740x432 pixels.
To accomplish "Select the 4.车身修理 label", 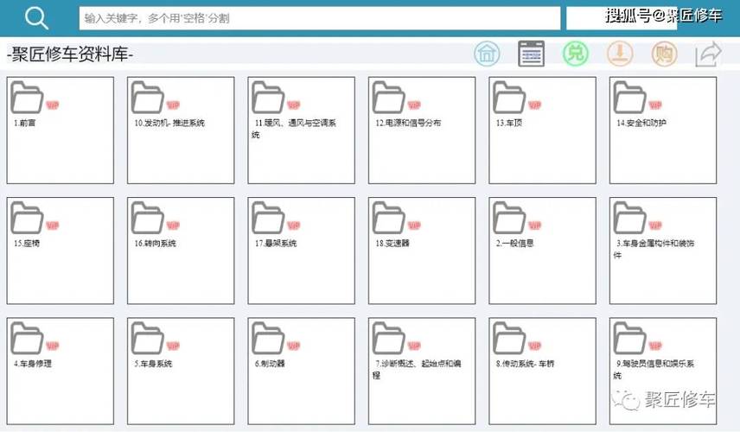I will click(x=33, y=364).
